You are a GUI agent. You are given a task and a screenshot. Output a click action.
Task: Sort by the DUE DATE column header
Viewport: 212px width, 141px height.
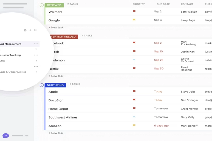(x=163, y=4)
